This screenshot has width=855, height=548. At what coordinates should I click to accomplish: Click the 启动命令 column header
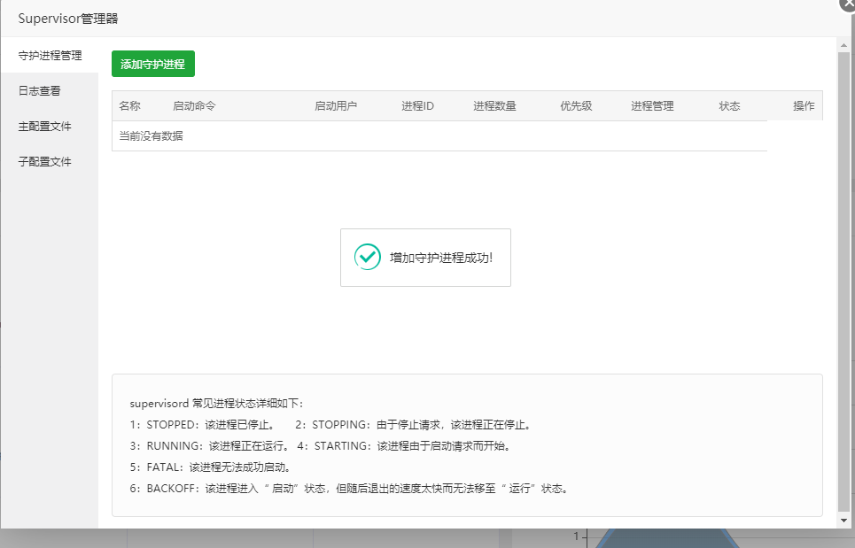[x=194, y=105]
